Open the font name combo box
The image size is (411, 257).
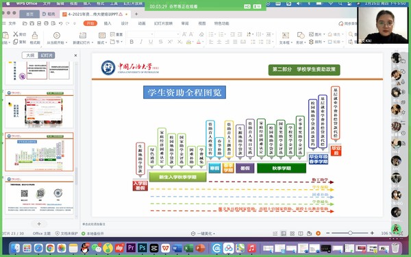pos(140,34)
